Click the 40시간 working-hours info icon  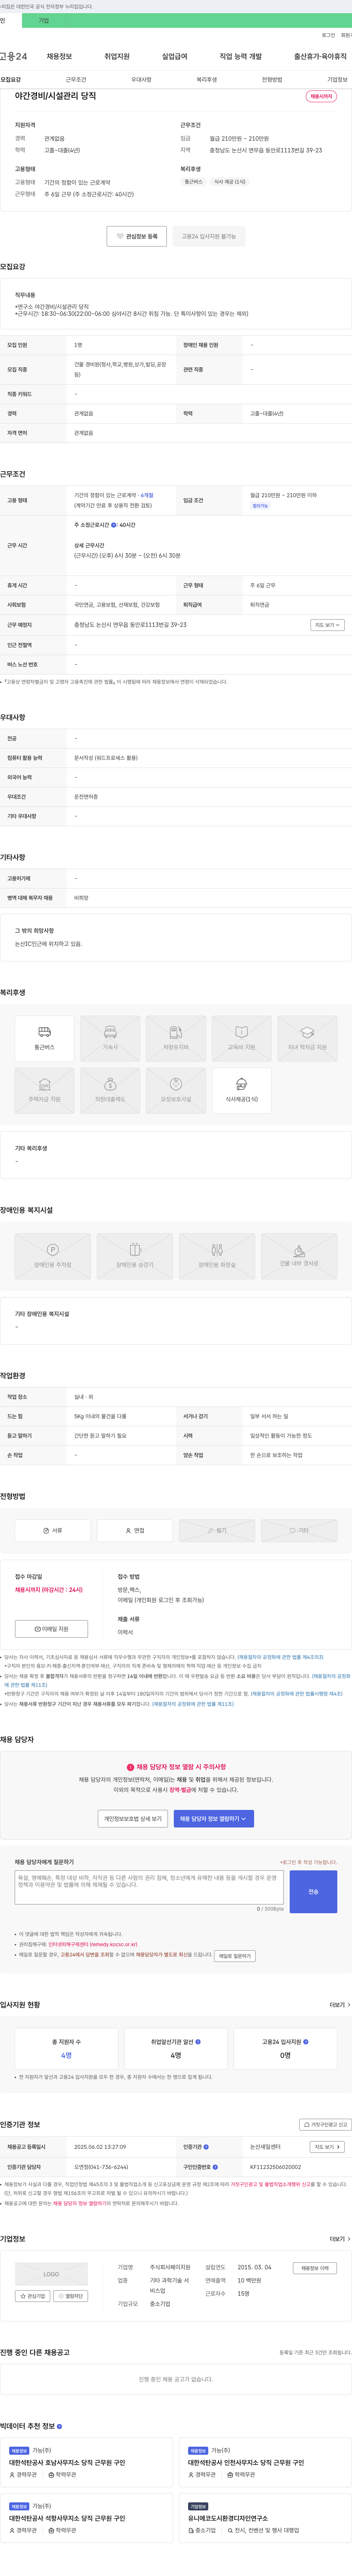pyautogui.click(x=114, y=525)
